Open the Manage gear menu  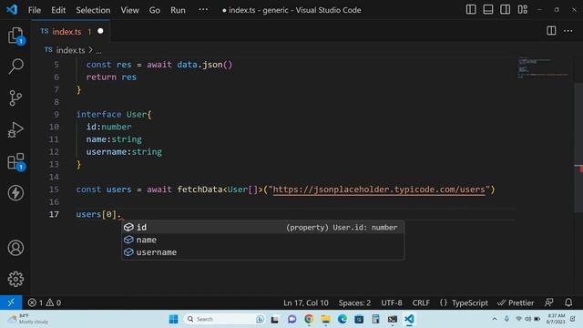[15, 279]
